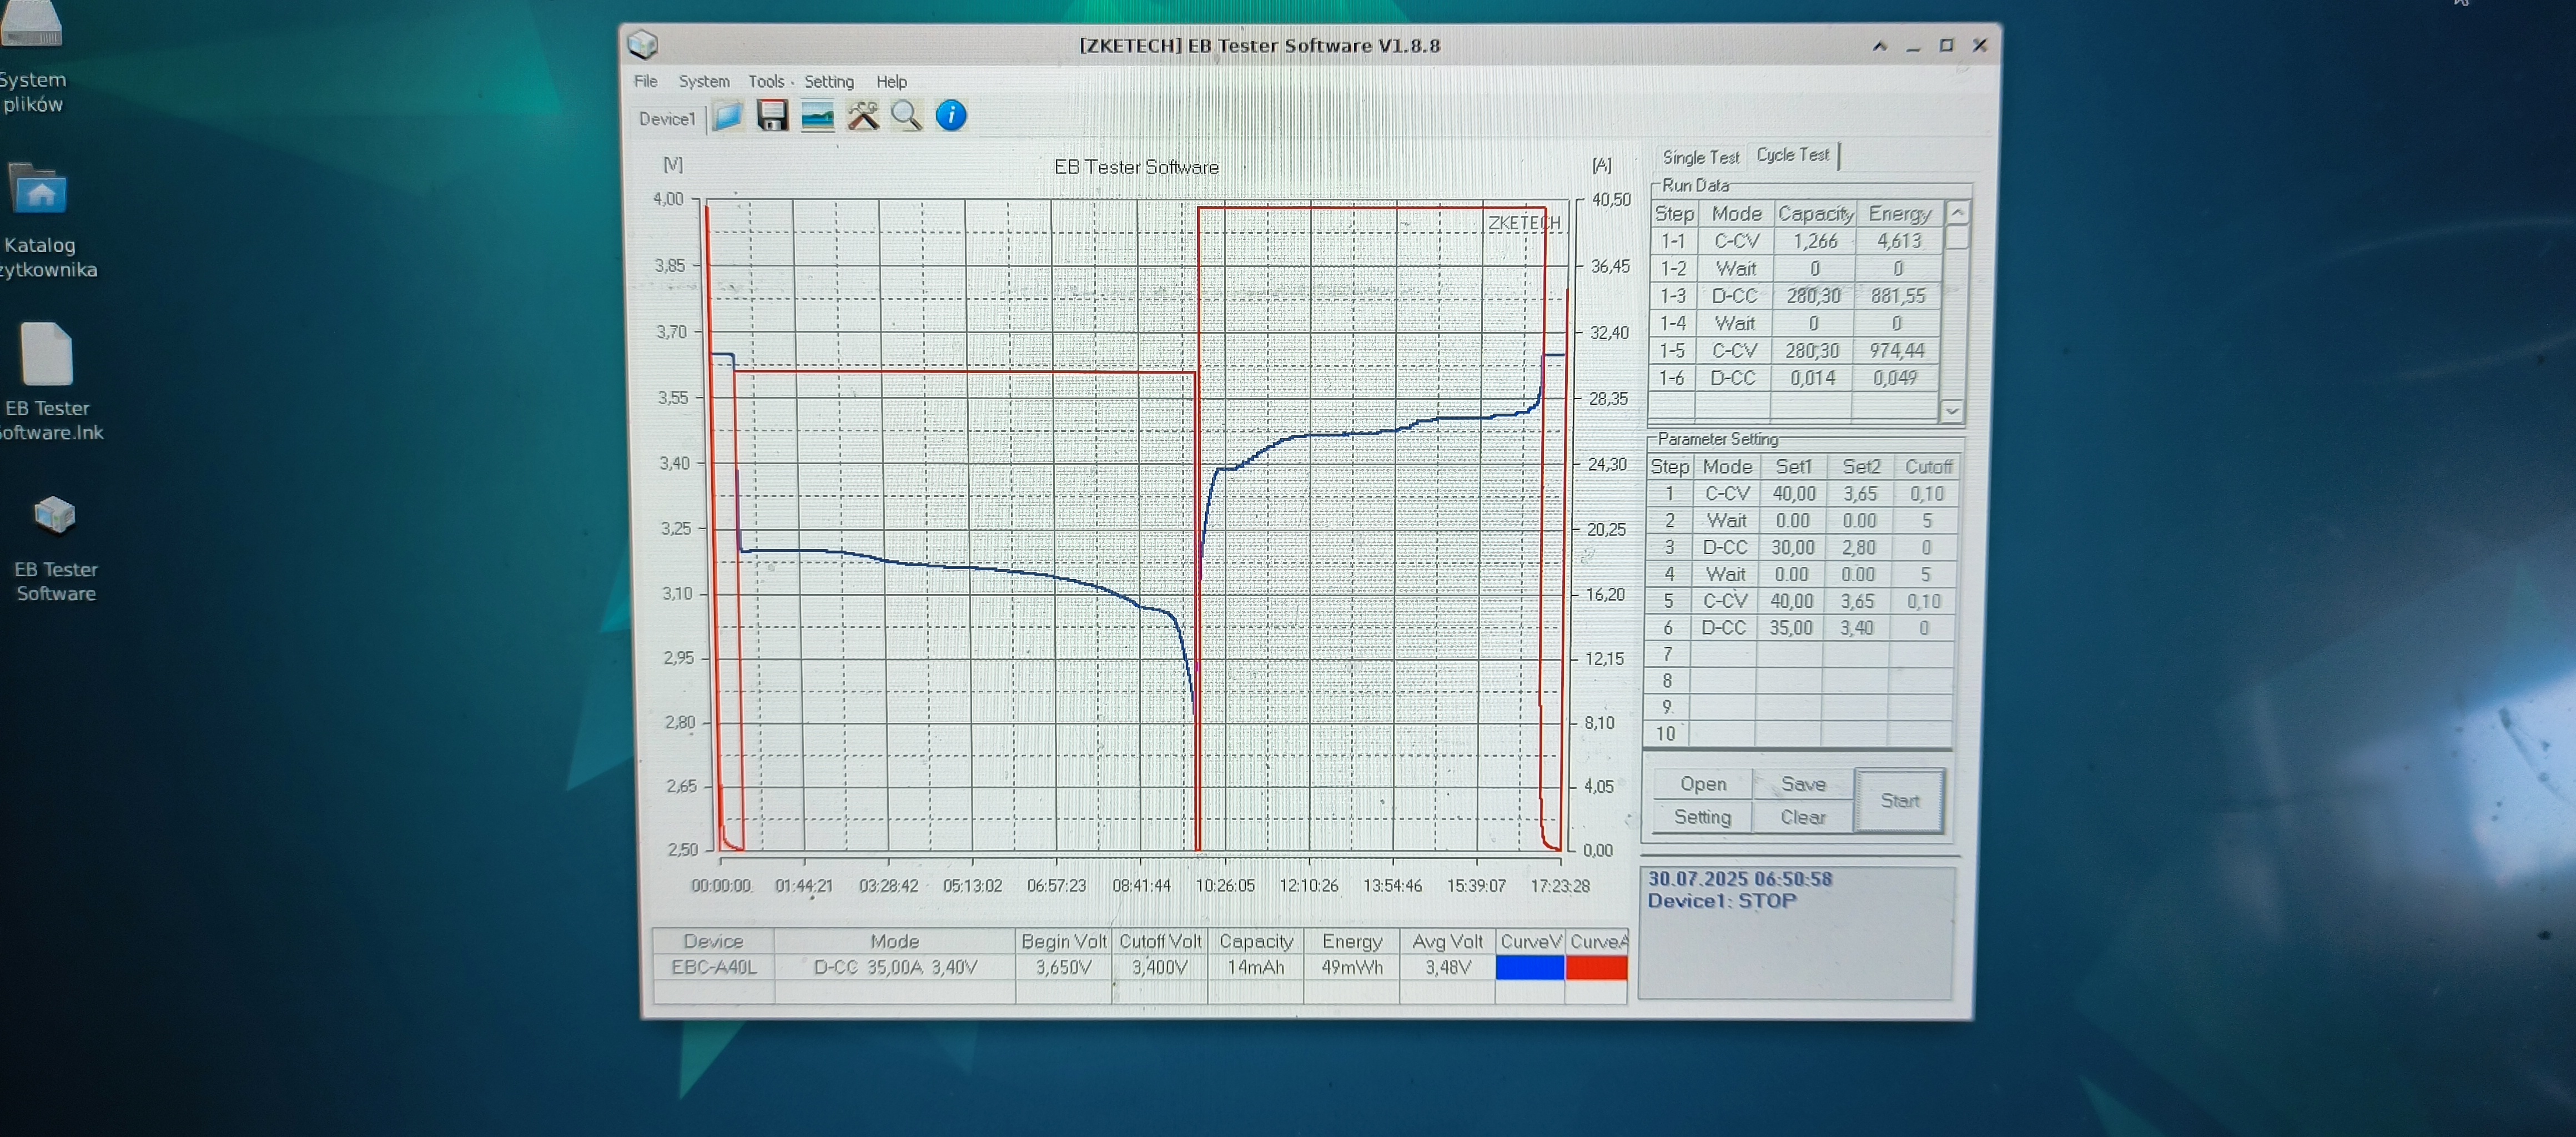Click the Clear button

click(x=1802, y=817)
